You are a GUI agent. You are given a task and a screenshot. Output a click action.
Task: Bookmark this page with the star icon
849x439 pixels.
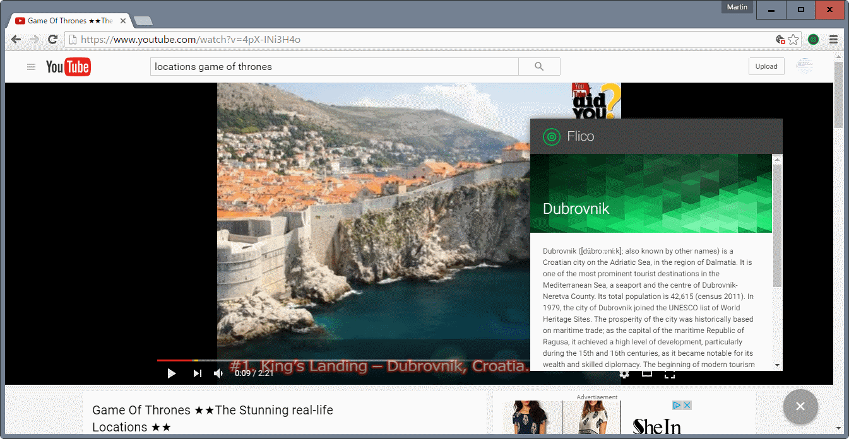793,39
